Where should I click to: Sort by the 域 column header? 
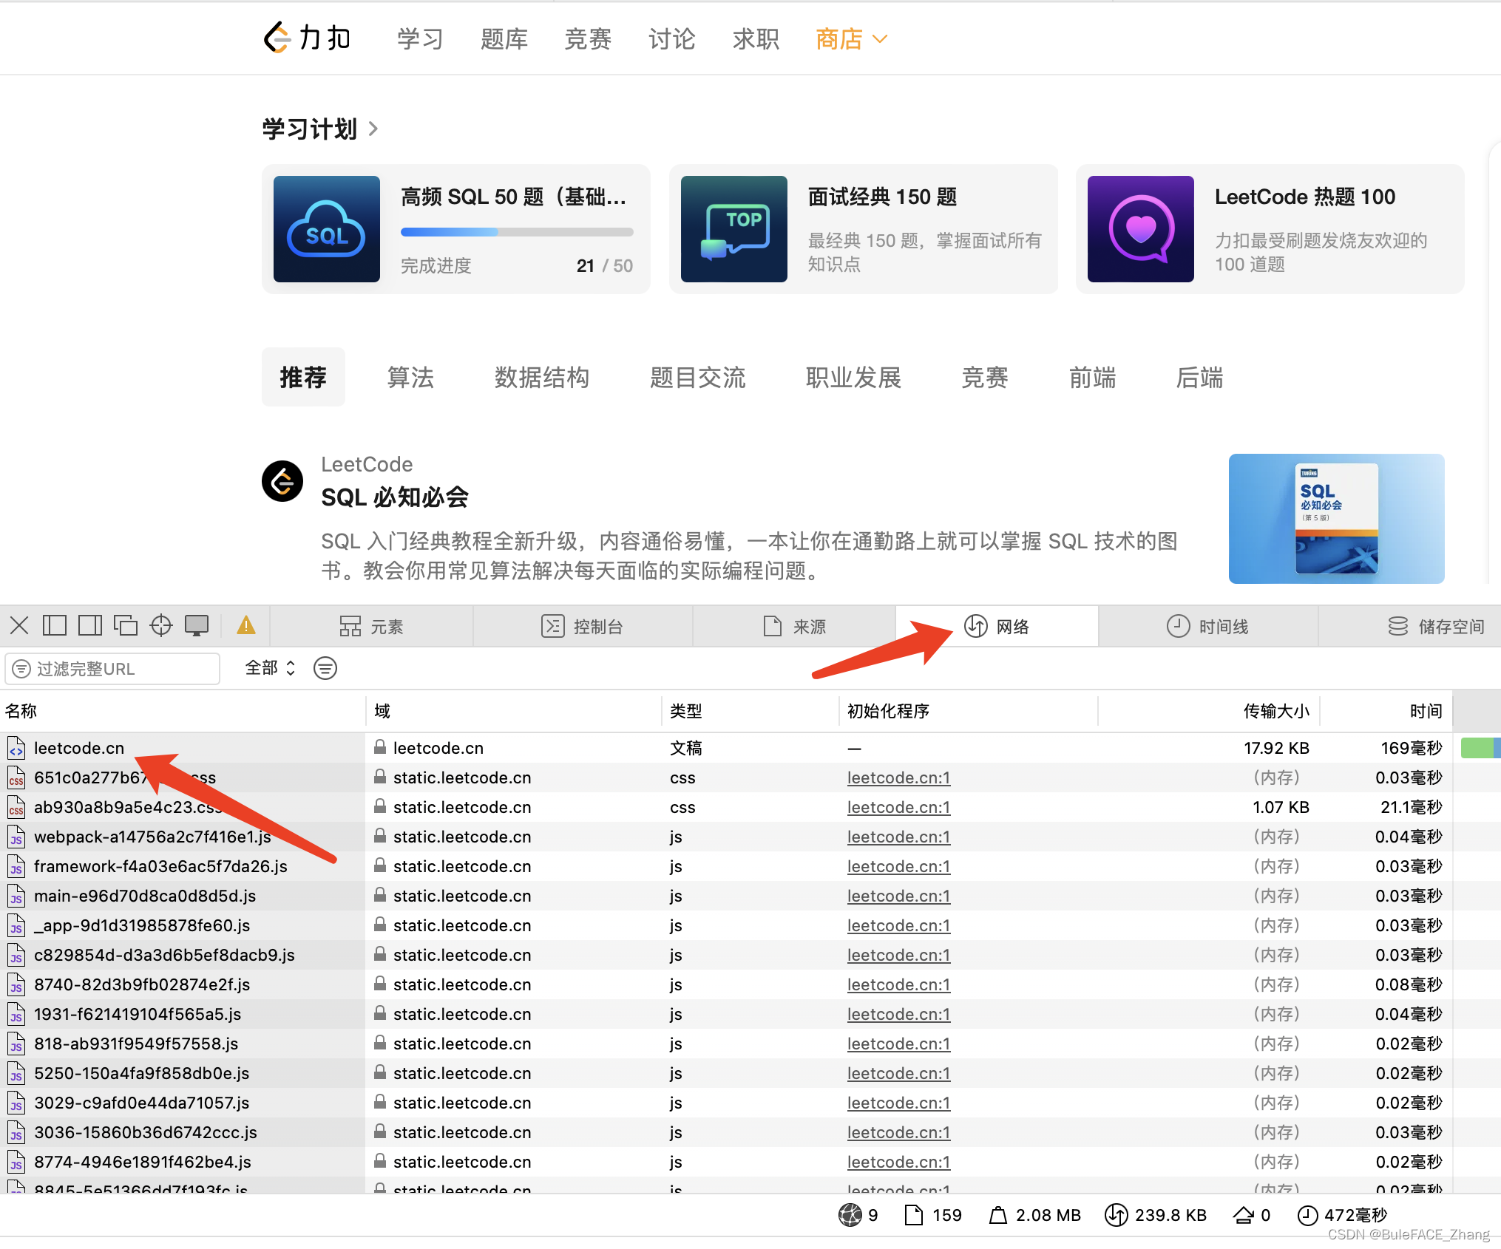pos(514,711)
